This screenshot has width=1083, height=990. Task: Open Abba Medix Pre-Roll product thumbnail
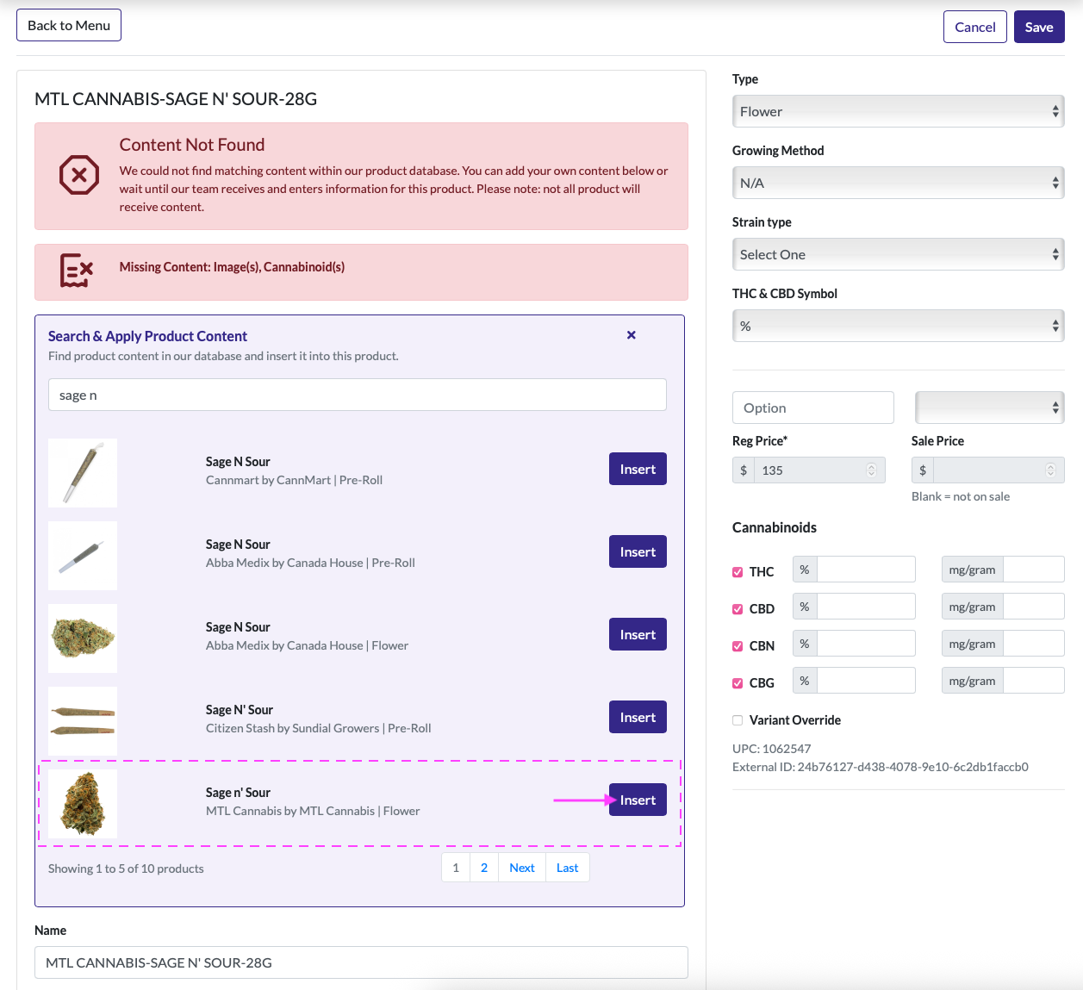click(x=83, y=556)
